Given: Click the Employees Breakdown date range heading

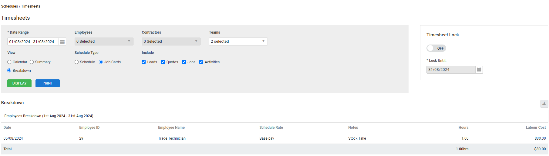Looking at the screenshot, I should pos(49,116).
